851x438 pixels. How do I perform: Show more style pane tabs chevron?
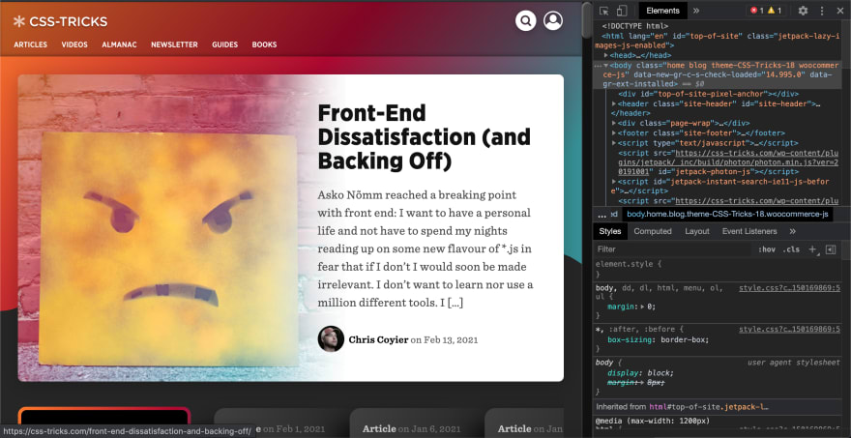(x=792, y=231)
